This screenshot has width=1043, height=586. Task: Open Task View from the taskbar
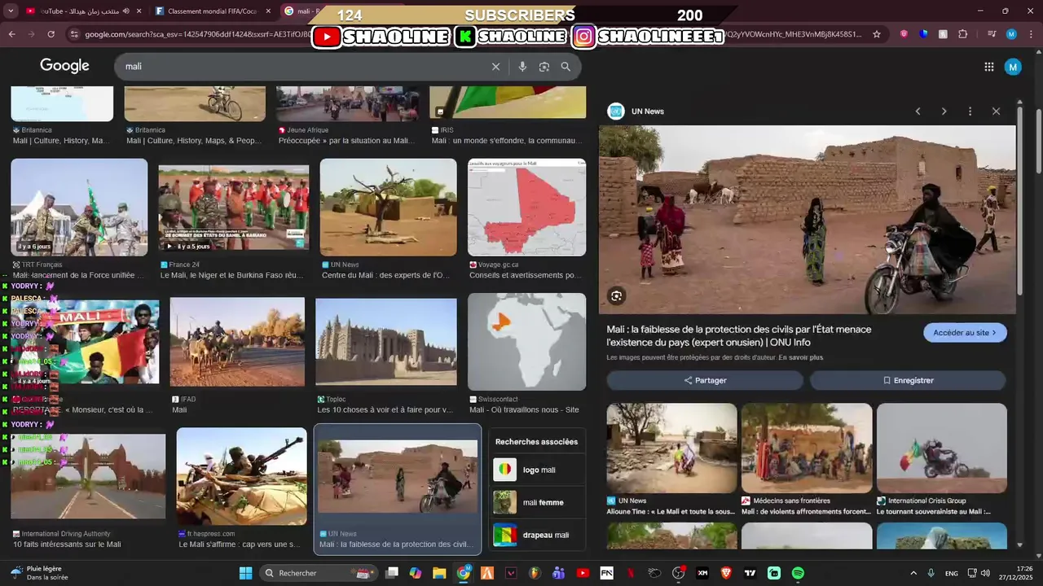click(392, 573)
